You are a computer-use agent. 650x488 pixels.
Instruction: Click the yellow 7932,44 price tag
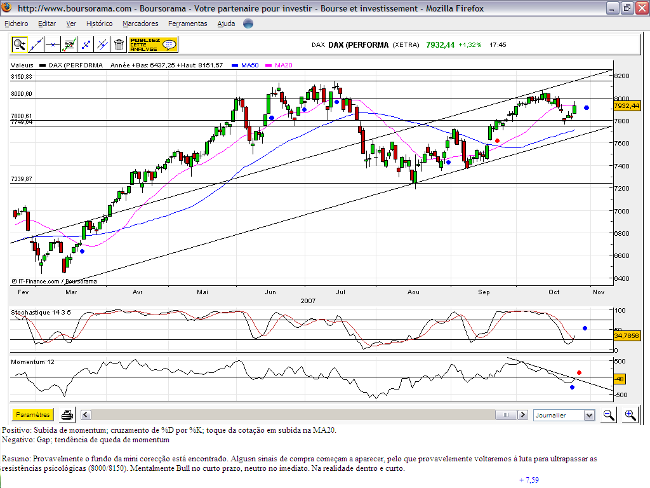[x=627, y=106]
